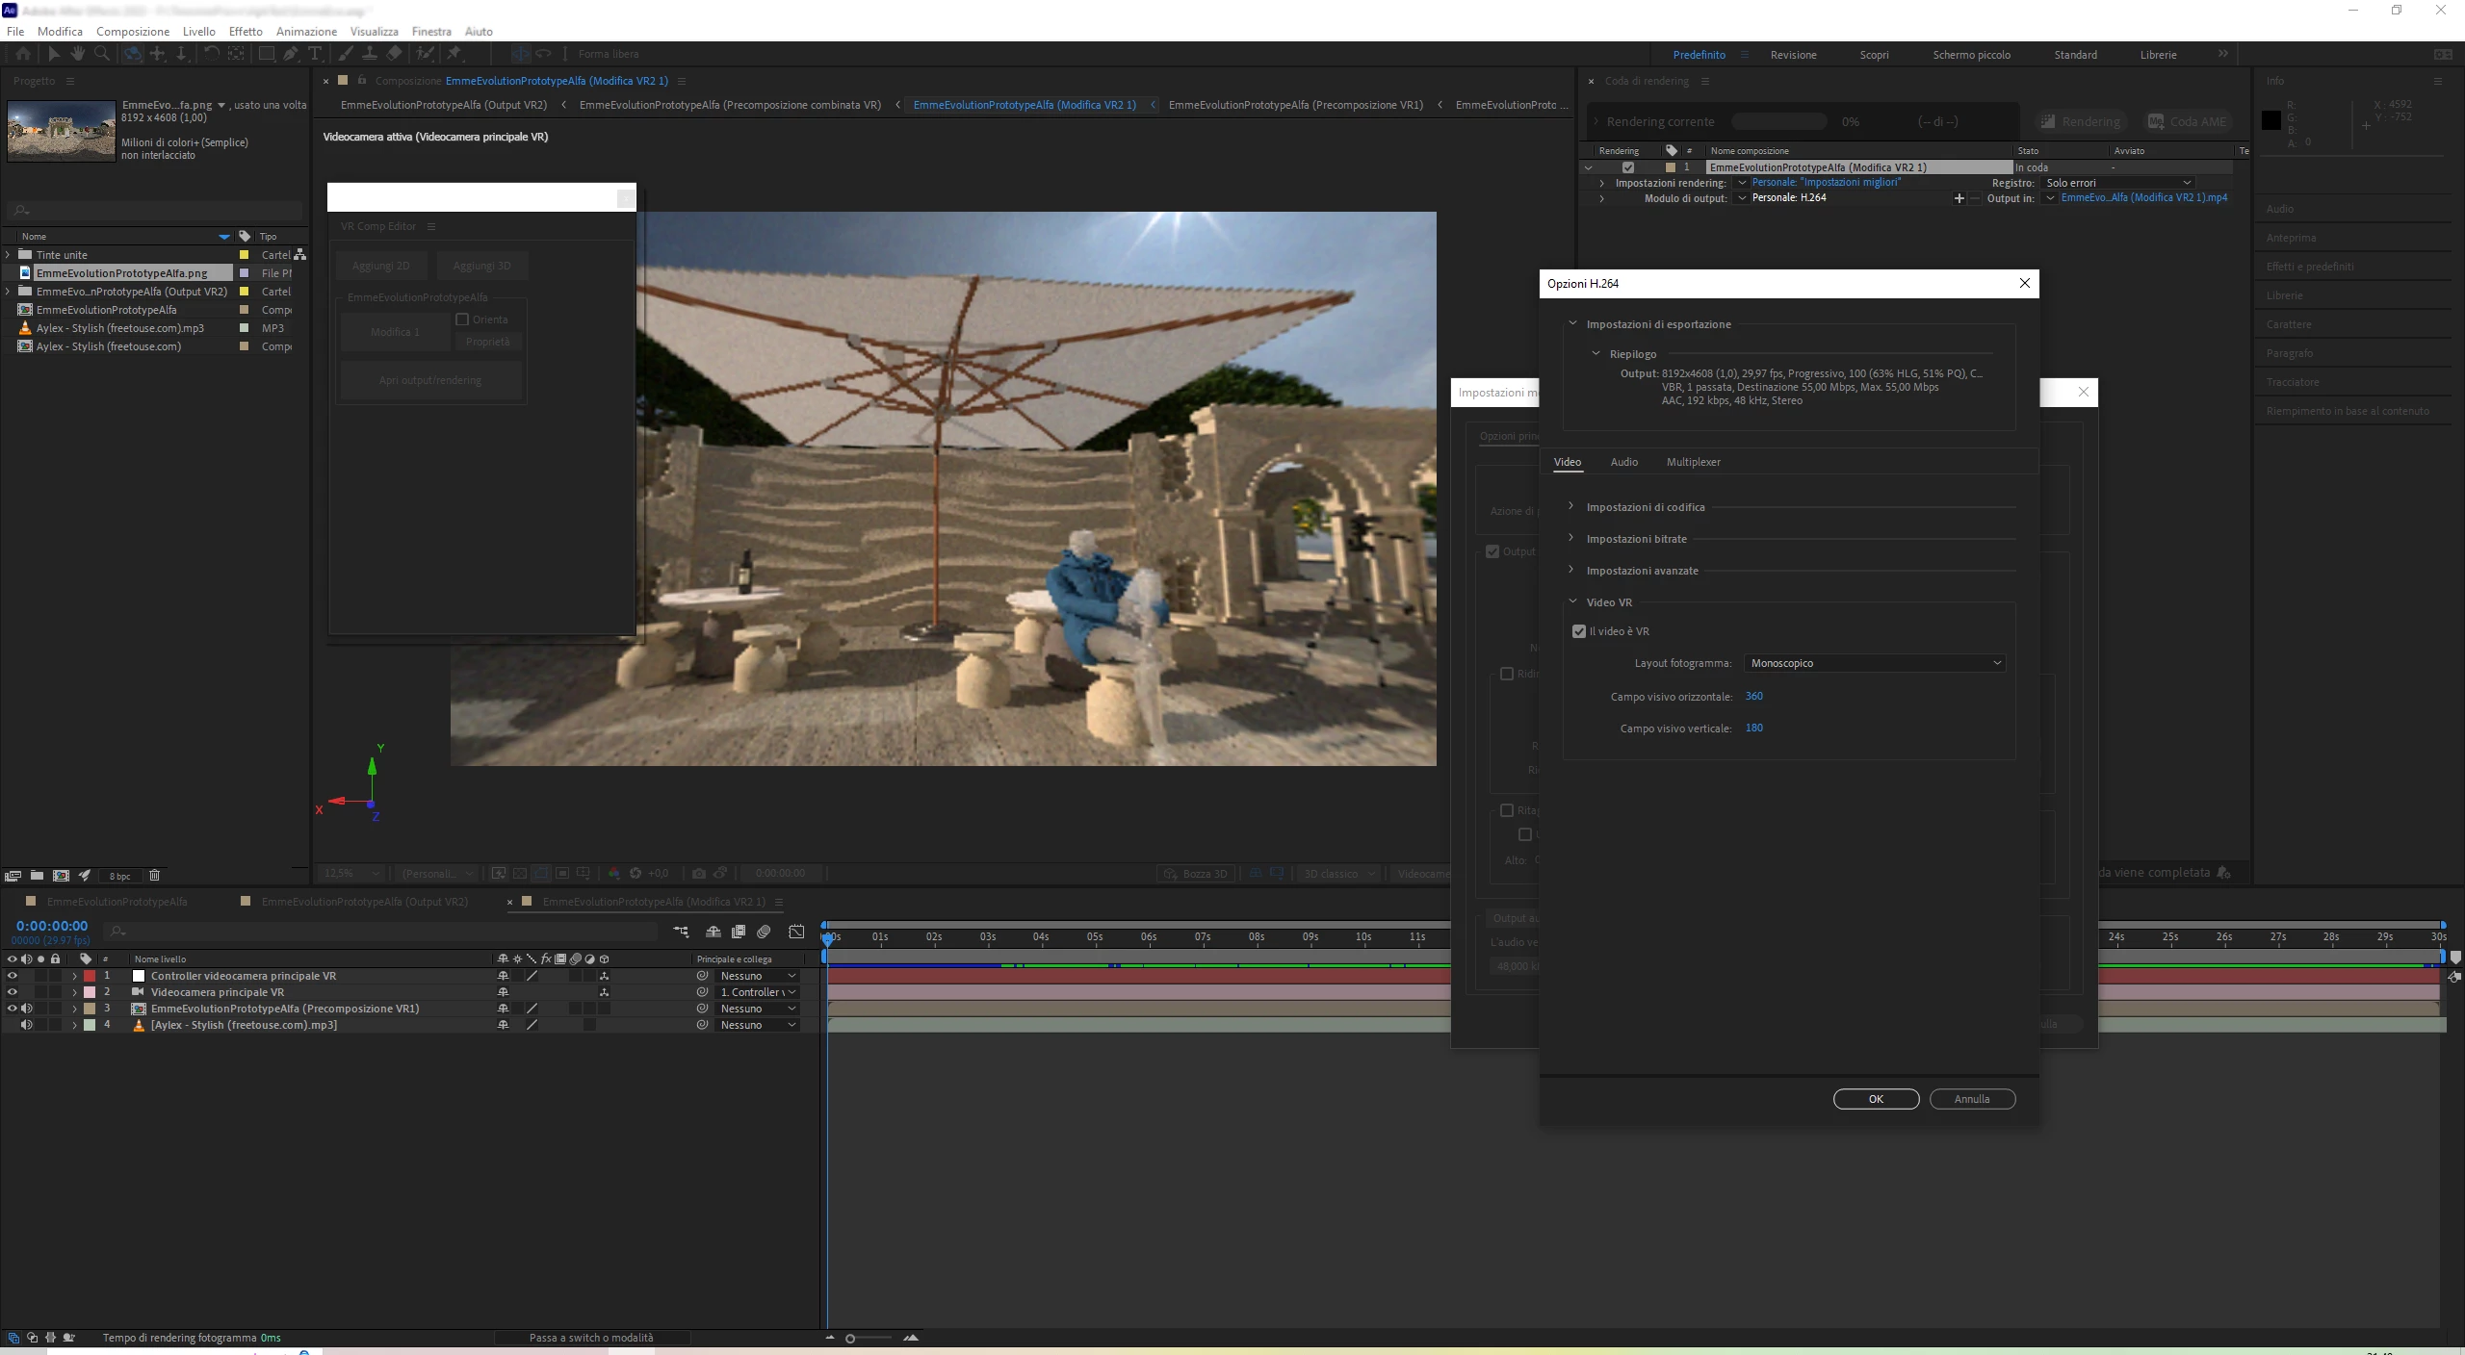Open Layout fotogramma Monoscopico dropdown
The image size is (2465, 1355).
pyautogui.click(x=1875, y=663)
